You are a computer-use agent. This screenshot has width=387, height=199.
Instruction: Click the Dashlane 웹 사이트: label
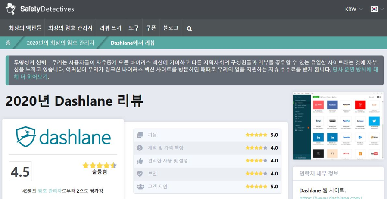323,190
